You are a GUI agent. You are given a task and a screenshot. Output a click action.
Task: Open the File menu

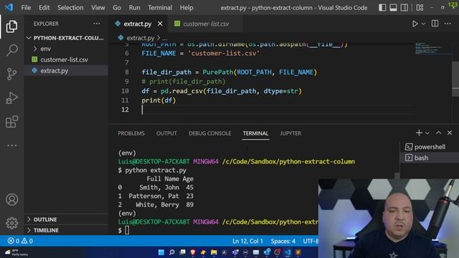pos(26,8)
